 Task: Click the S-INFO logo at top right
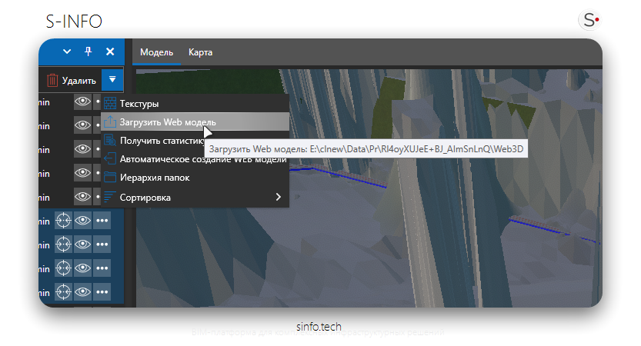point(592,21)
